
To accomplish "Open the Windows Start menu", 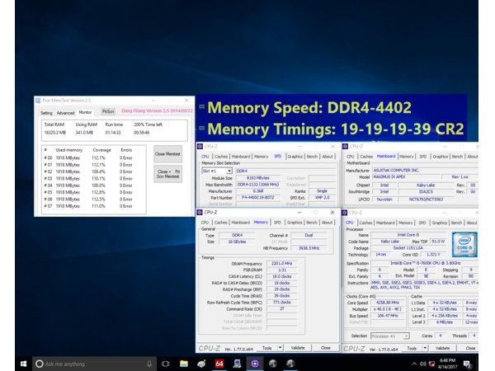I will point(10,363).
